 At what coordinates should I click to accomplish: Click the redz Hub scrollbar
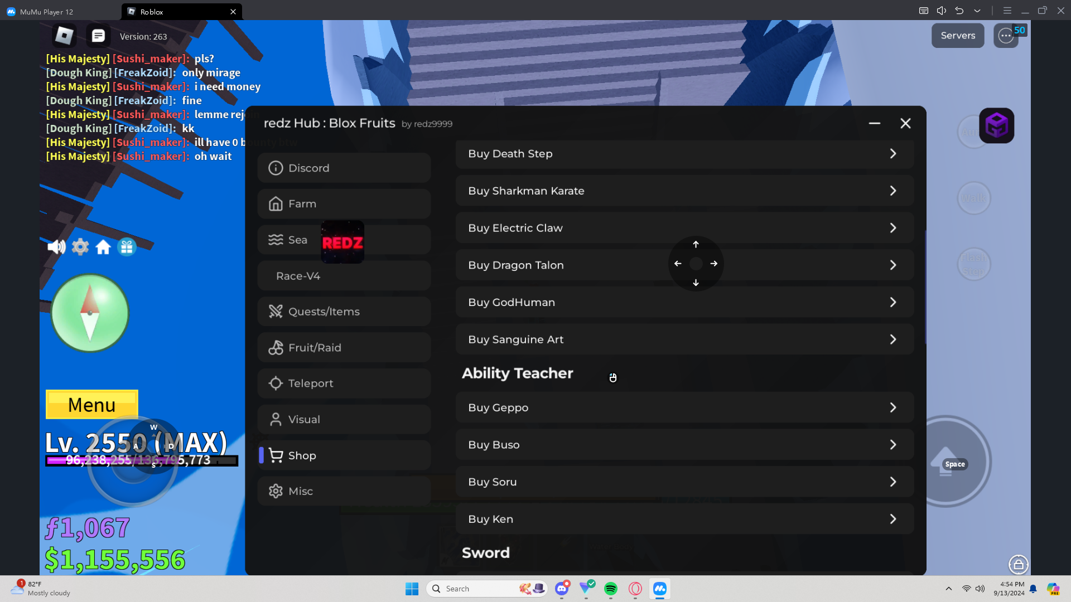(925, 287)
